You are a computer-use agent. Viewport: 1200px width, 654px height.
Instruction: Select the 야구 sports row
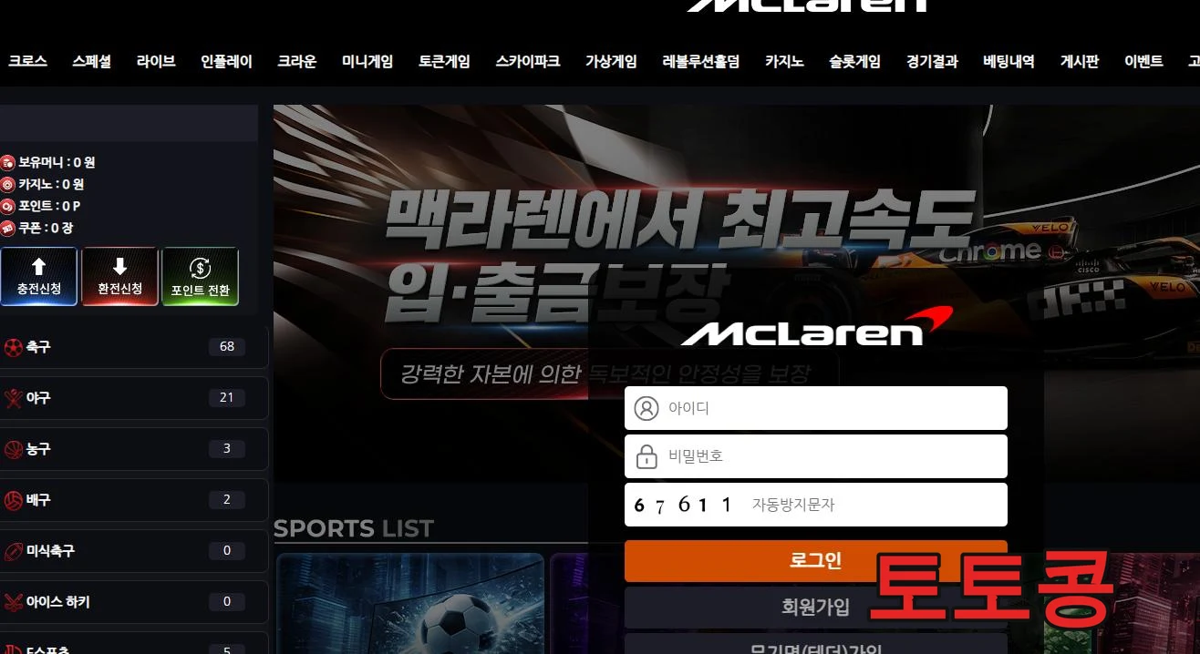pos(133,398)
